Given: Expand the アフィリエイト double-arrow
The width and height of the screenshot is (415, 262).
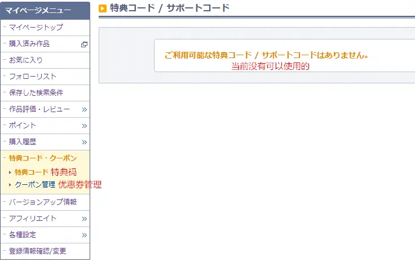Looking at the screenshot, I should 85,219.
